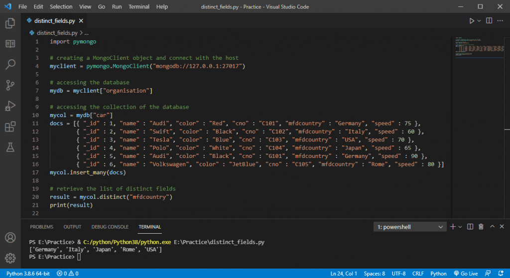Close the distinct_fields.py tab
Viewport: 510px width, 278px height.
pyautogui.click(x=81, y=21)
